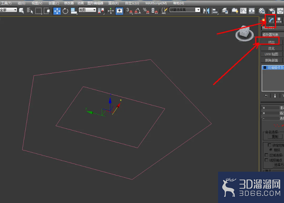Click the 选择方式 button
The width and height of the screenshot is (284, 203).
pyautogui.click(x=278, y=165)
